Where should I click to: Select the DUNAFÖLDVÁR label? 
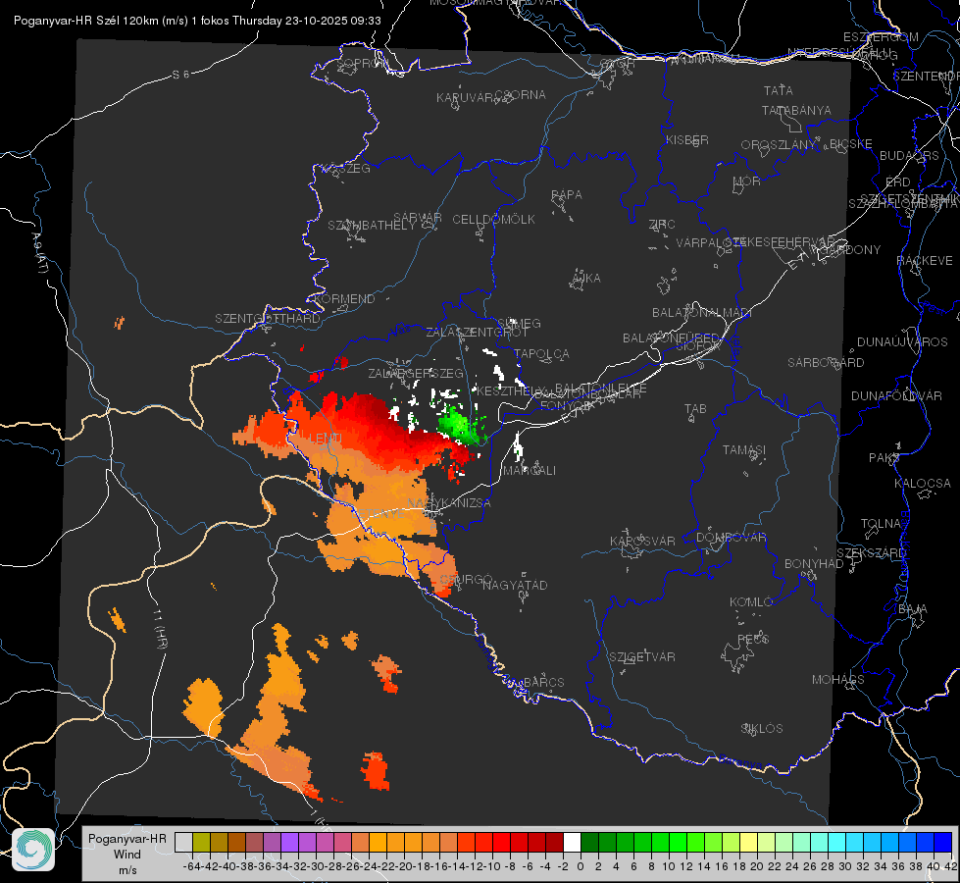(896, 396)
